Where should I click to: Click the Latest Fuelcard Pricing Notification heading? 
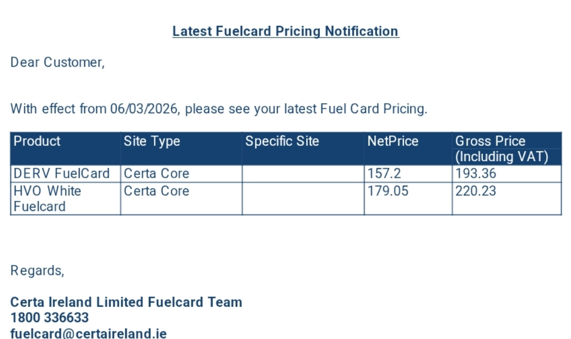pos(286,31)
